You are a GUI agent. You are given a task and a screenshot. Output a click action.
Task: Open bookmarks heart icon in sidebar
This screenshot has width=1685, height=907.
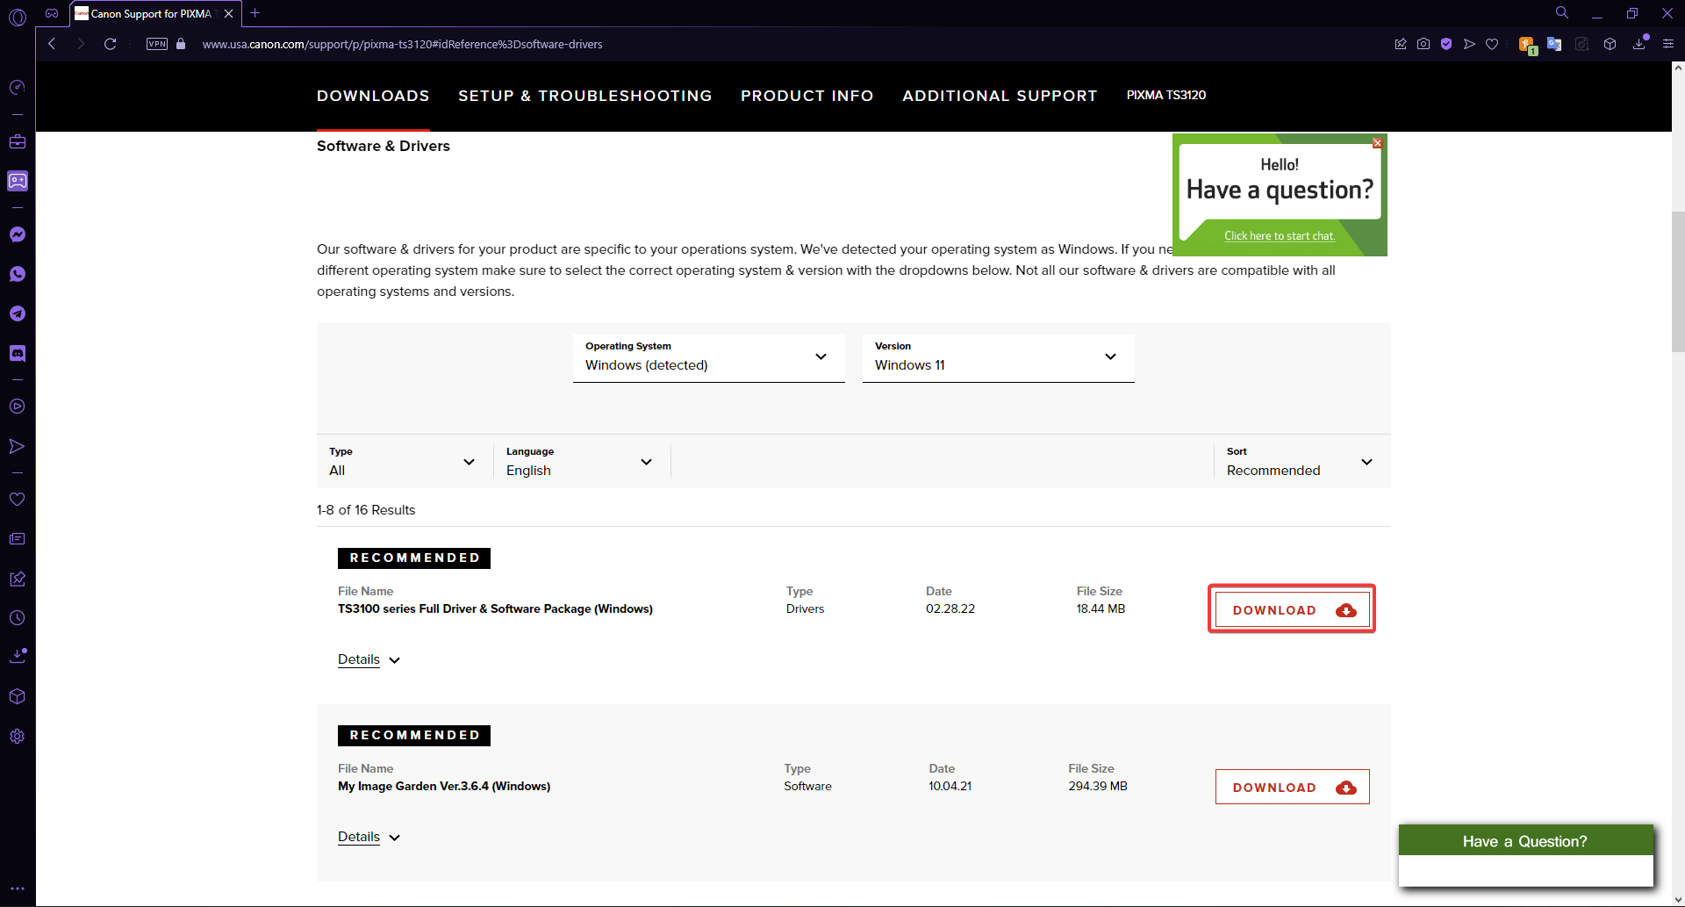[18, 499]
